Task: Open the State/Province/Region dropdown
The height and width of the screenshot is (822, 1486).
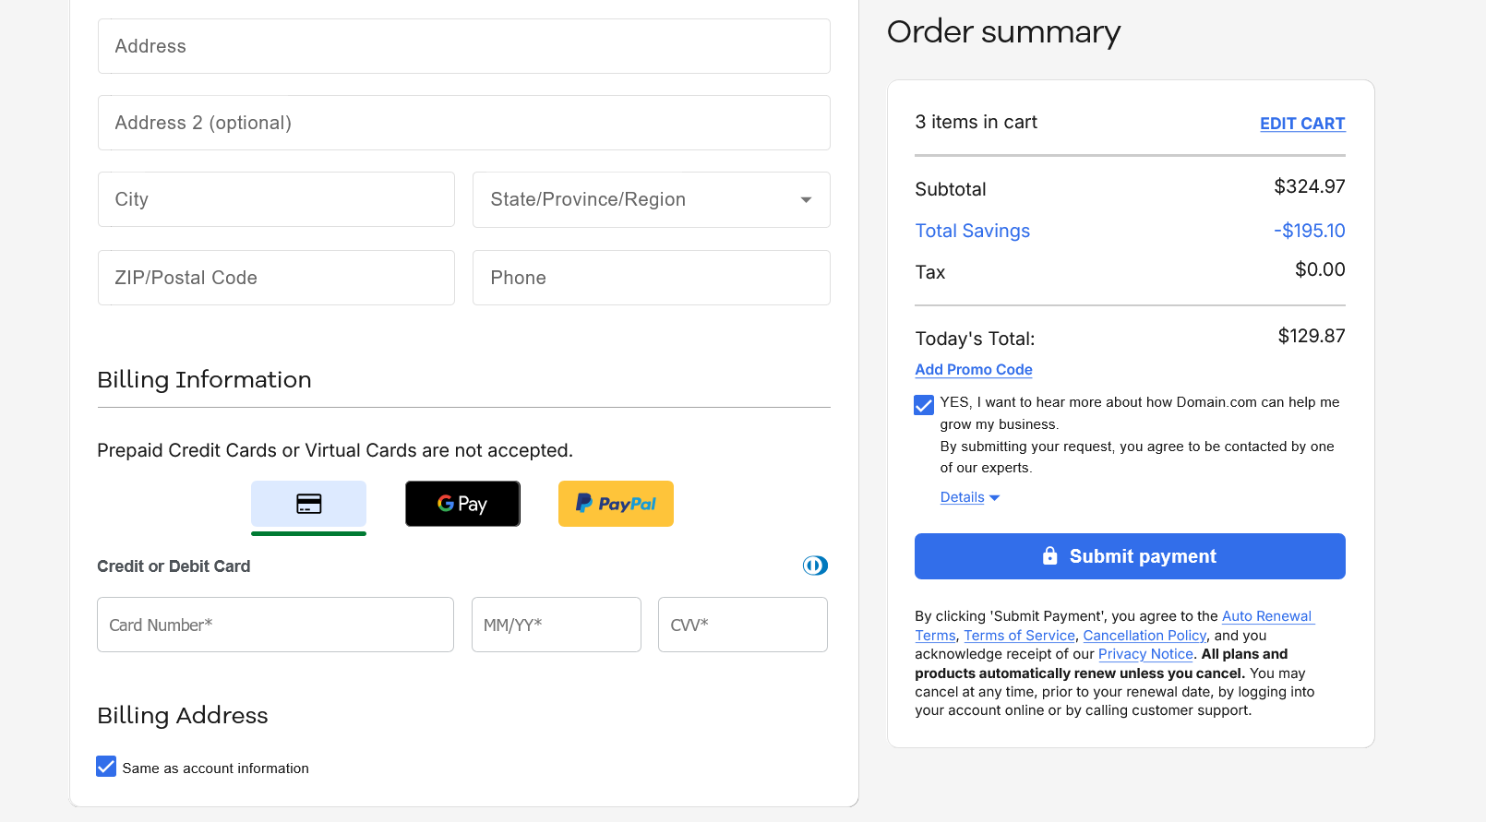Action: (652, 199)
